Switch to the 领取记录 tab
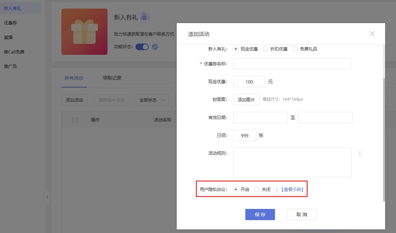 (112, 78)
